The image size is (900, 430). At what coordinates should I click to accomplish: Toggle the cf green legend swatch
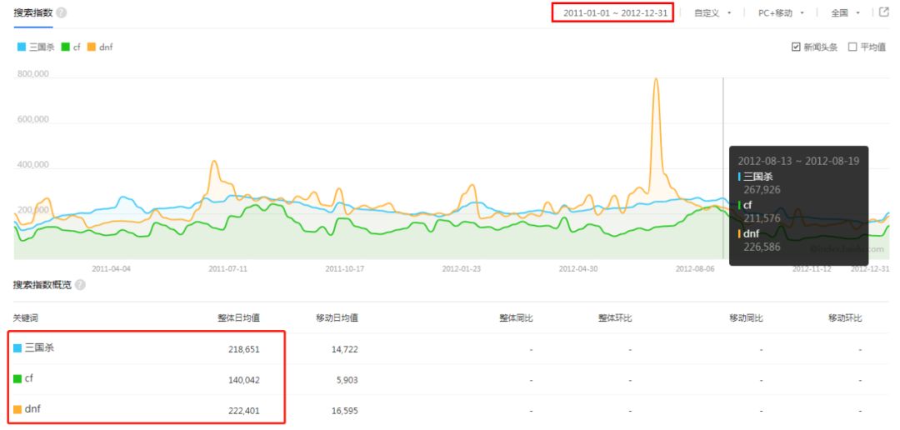click(x=66, y=47)
